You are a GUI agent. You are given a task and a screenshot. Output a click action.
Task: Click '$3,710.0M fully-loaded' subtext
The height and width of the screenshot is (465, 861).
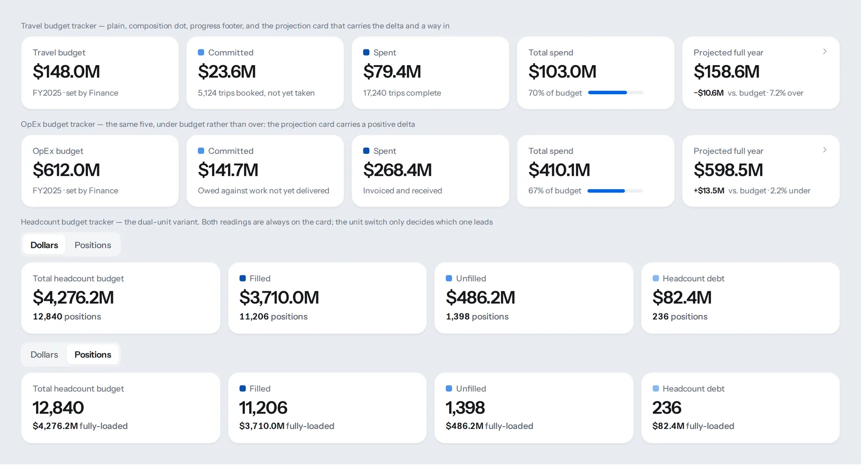(287, 426)
